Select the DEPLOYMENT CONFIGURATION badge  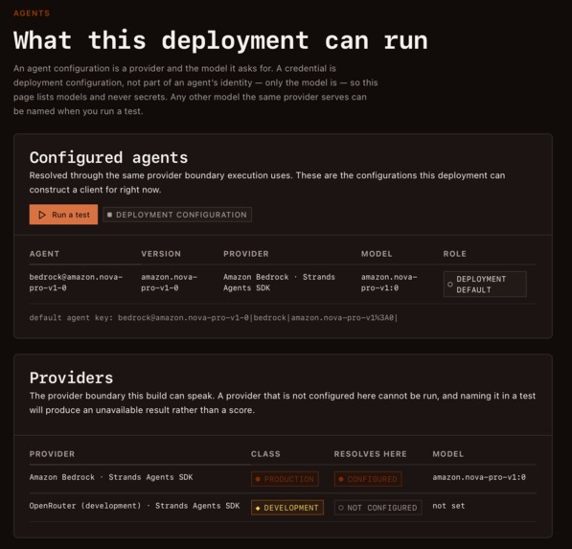tap(177, 215)
